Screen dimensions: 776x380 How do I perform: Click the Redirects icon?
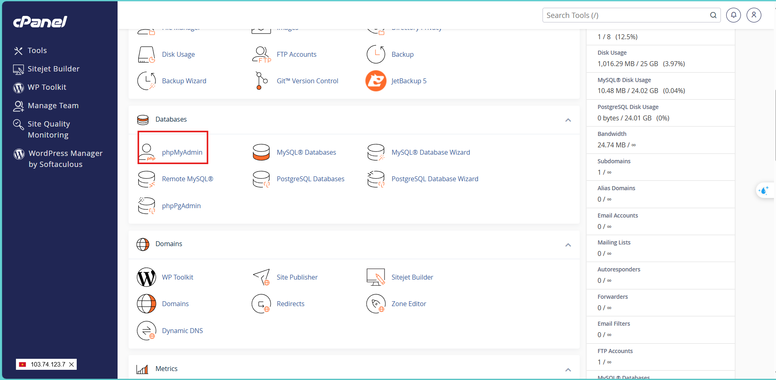(261, 304)
